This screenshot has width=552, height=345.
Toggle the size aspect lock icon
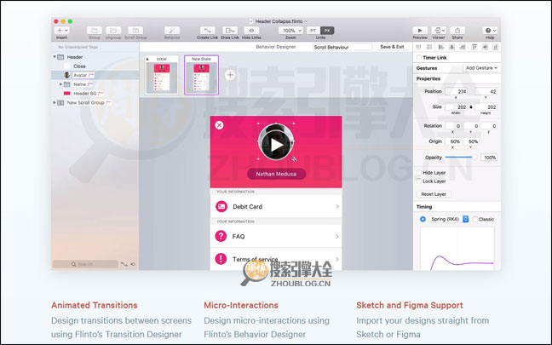pos(471,106)
